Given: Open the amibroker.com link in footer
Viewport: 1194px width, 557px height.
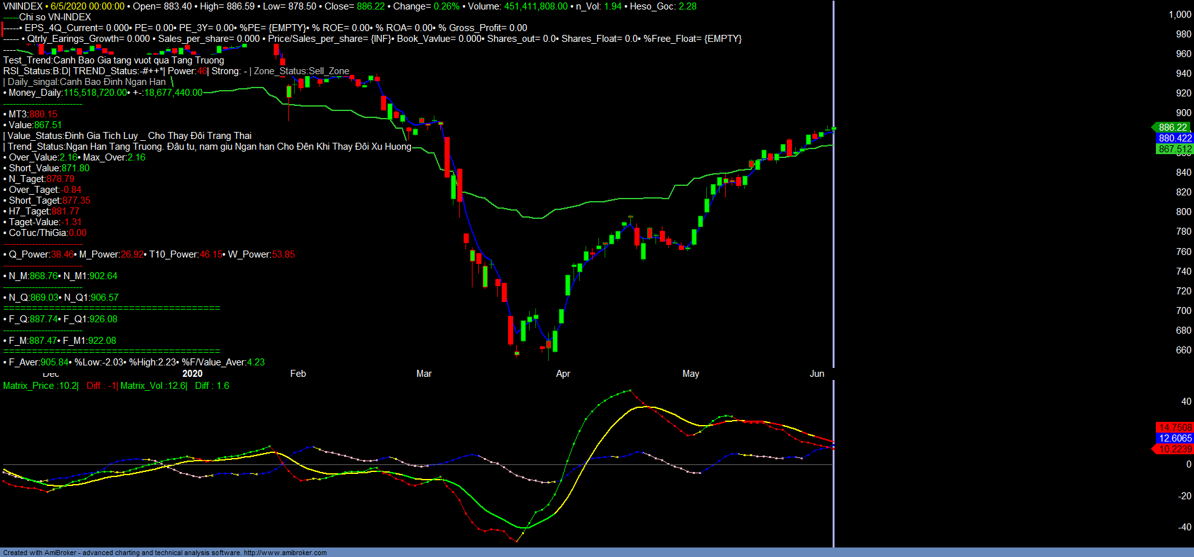Looking at the screenshot, I should pos(285,553).
